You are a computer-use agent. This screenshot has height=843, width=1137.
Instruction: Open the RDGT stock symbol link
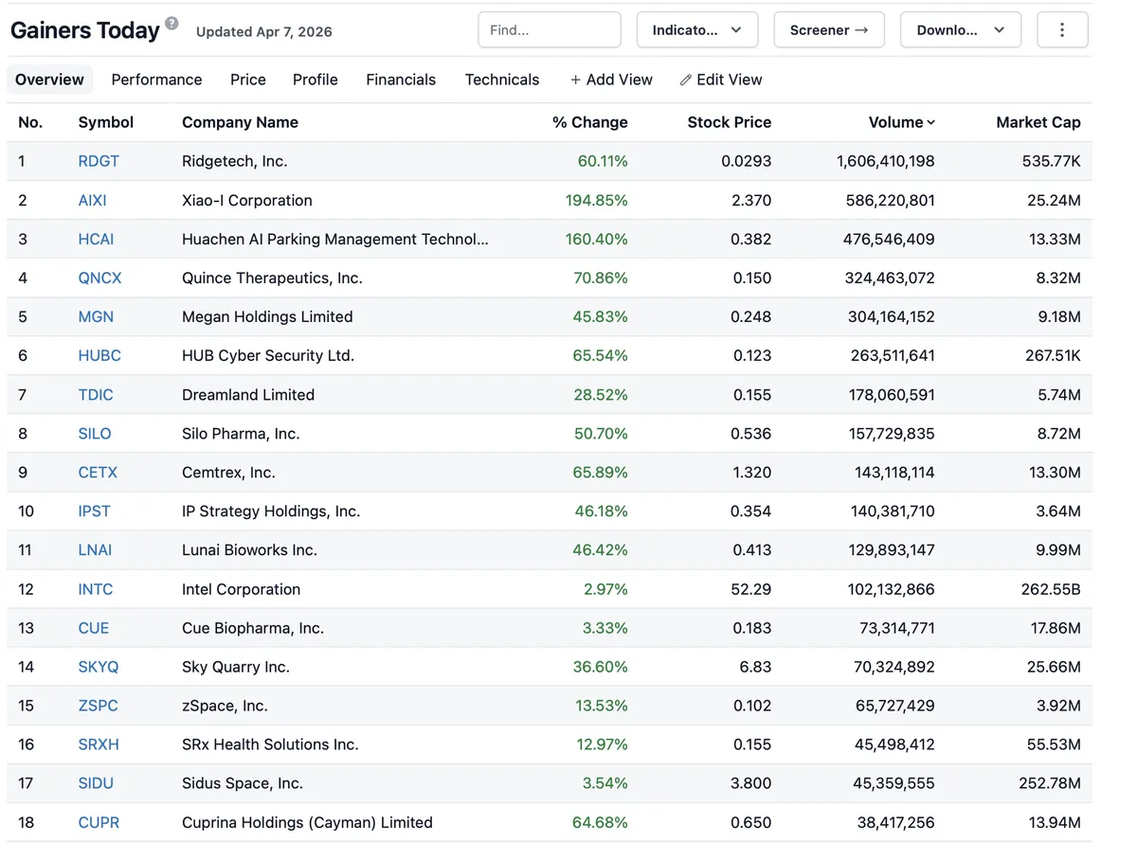(99, 161)
